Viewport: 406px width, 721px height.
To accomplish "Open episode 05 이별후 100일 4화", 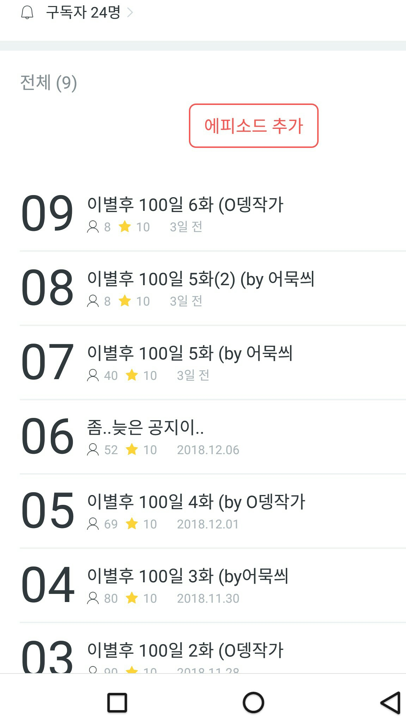I will [x=196, y=502].
